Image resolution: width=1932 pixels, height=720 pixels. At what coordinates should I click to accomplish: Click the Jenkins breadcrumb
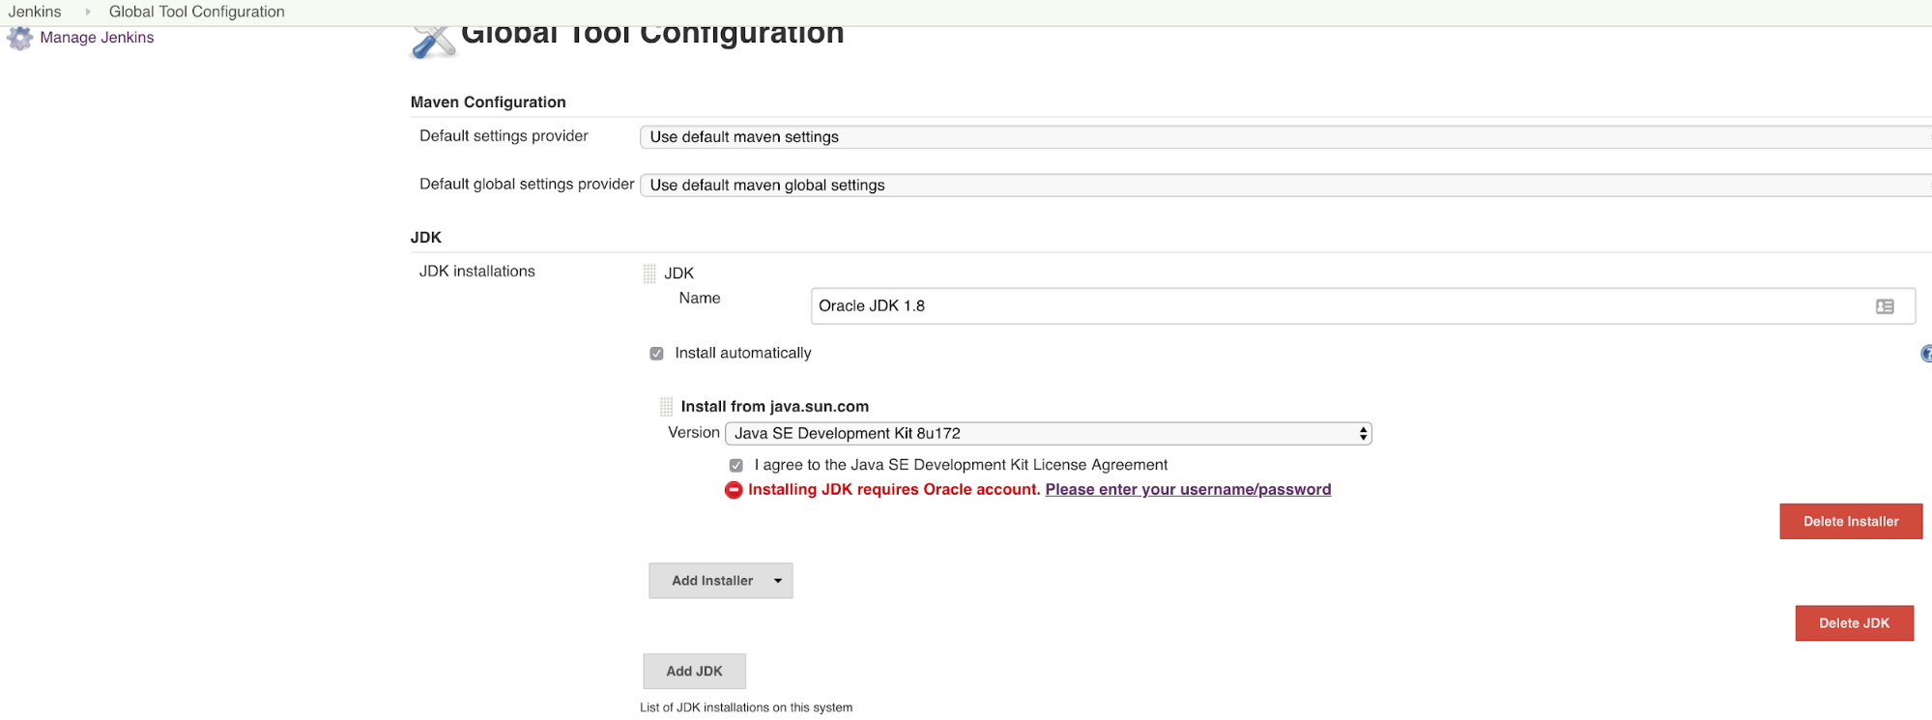click(35, 12)
